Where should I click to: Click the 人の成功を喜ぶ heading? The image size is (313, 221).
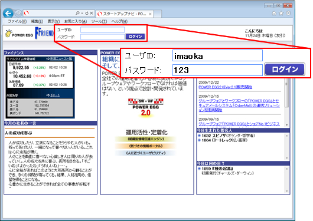coord(18,133)
